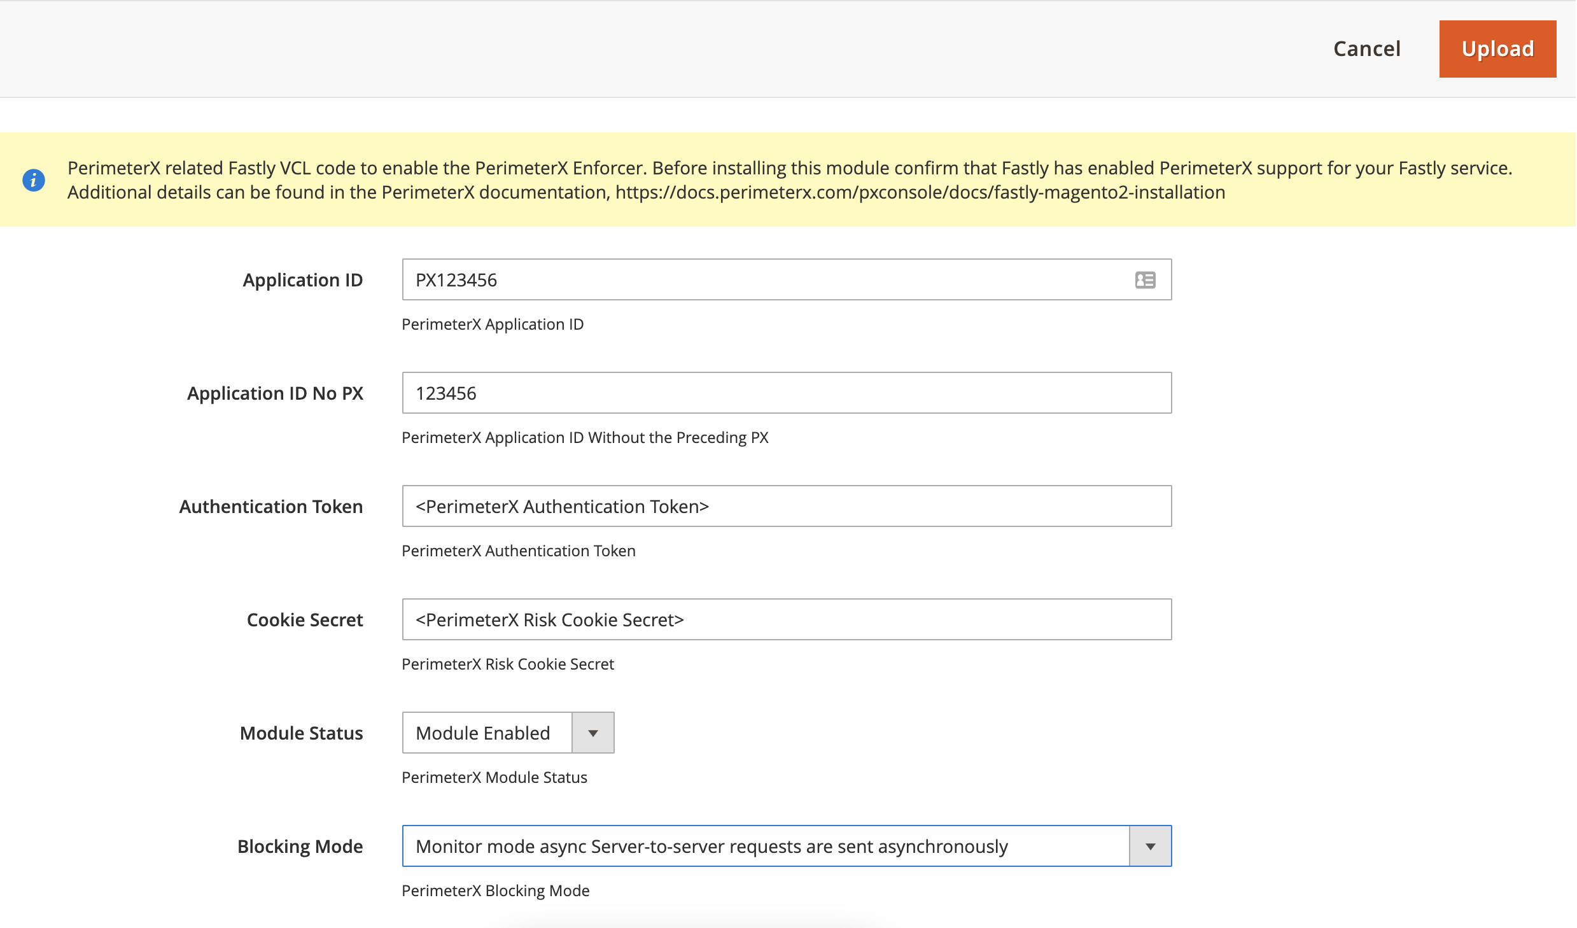Click the Upload button
The width and height of the screenshot is (1577, 928).
[x=1497, y=49]
